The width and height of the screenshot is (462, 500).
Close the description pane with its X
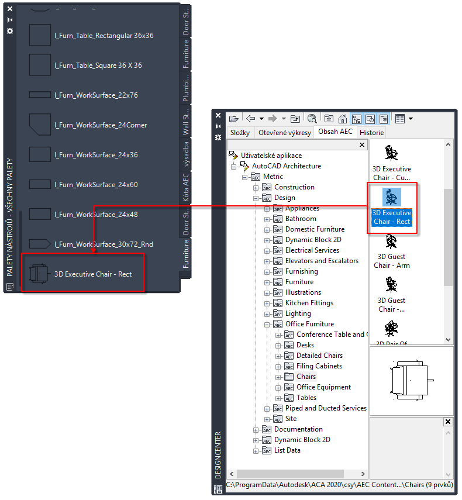448,422
